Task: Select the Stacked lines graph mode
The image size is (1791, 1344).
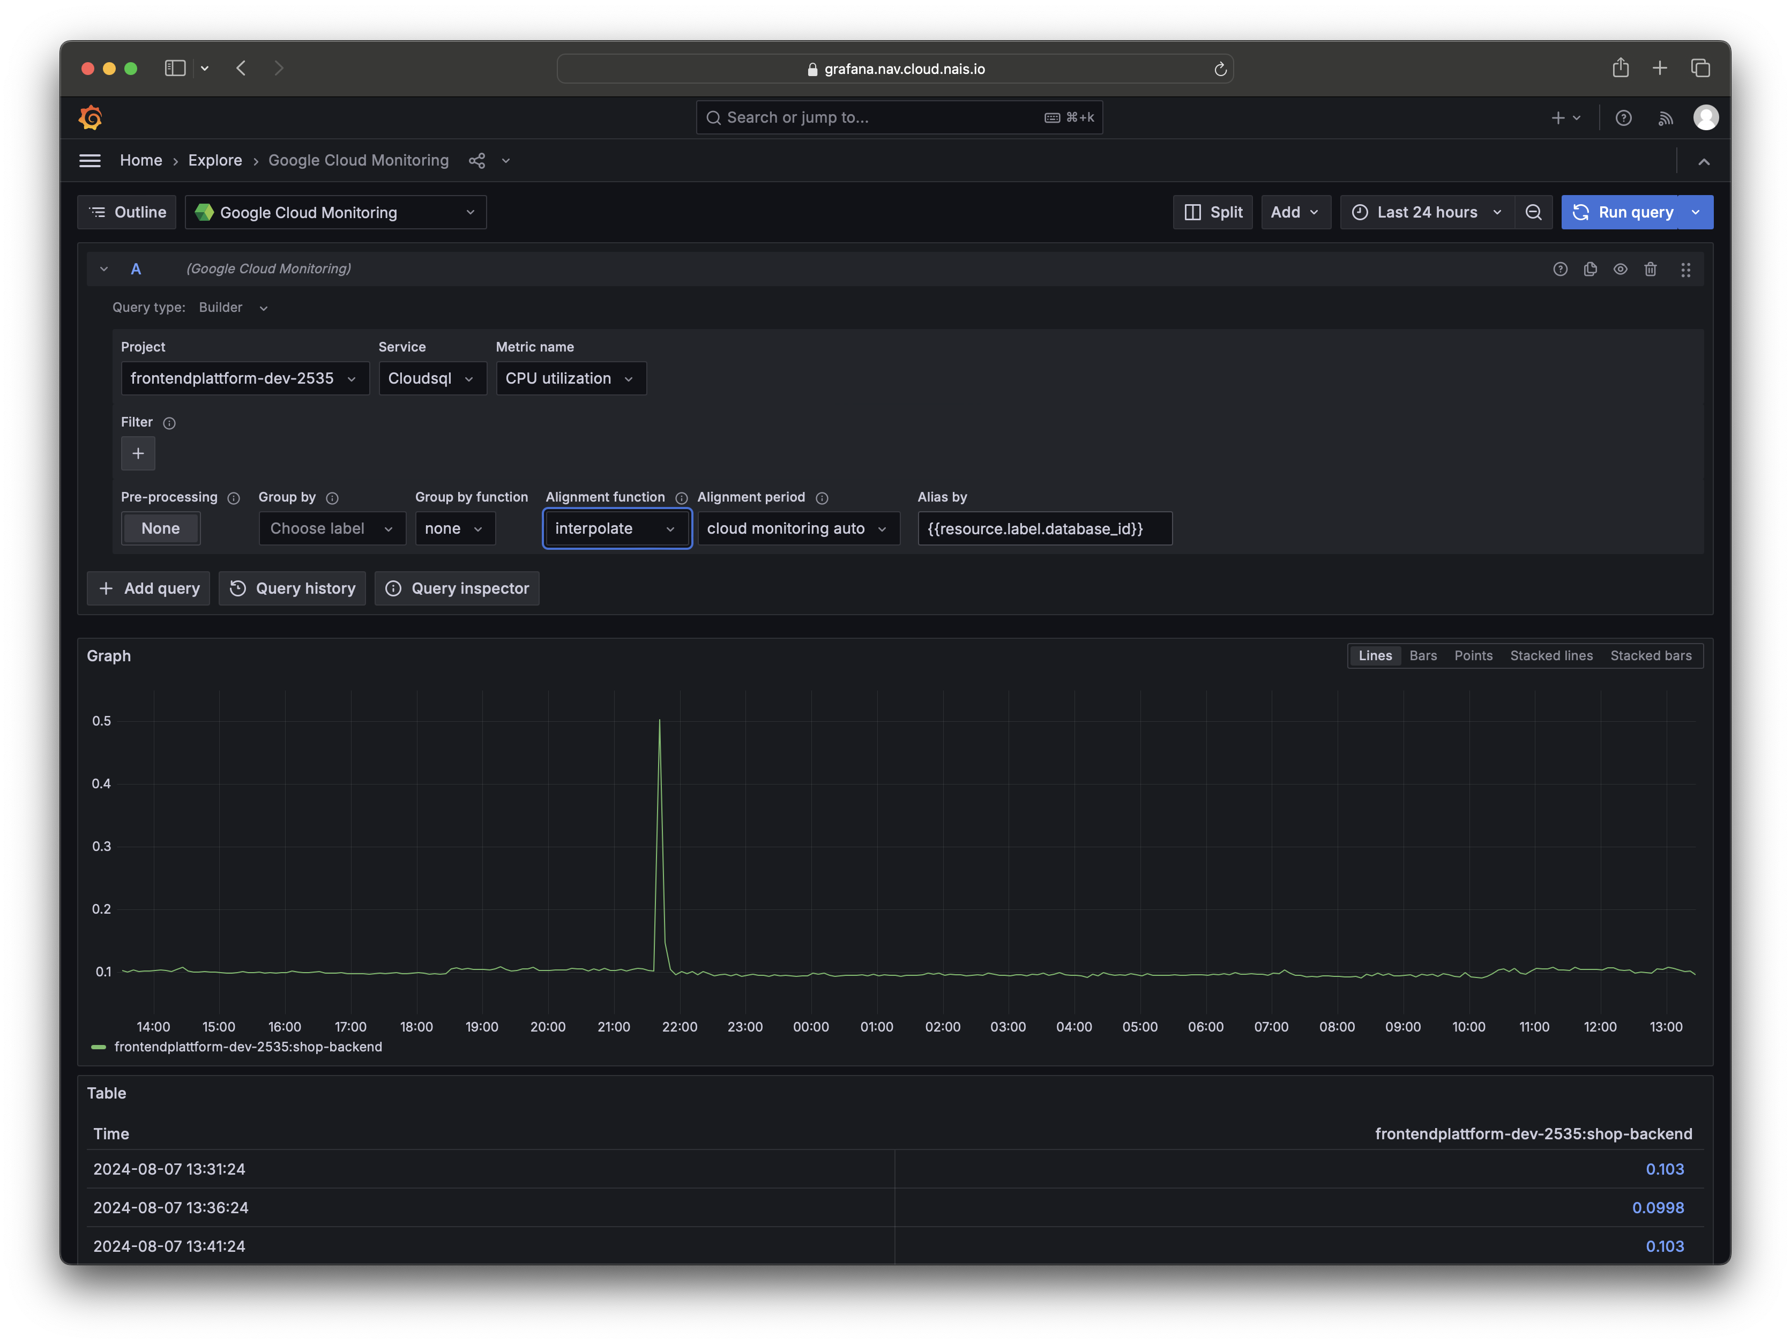Action: (1550, 656)
